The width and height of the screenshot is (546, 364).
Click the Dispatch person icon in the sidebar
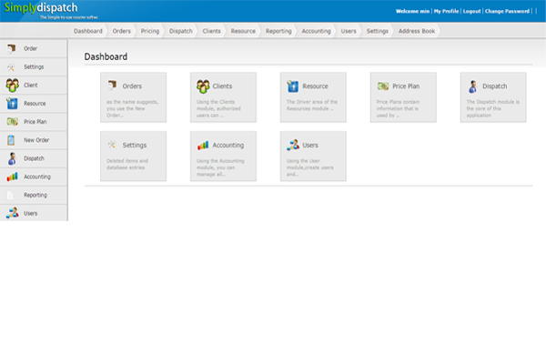click(x=12, y=158)
